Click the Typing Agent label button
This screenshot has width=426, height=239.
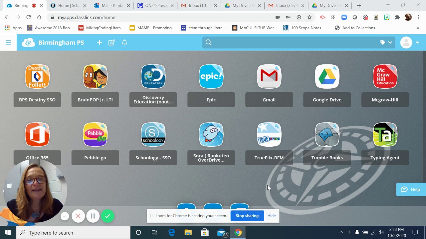pyautogui.click(x=385, y=158)
